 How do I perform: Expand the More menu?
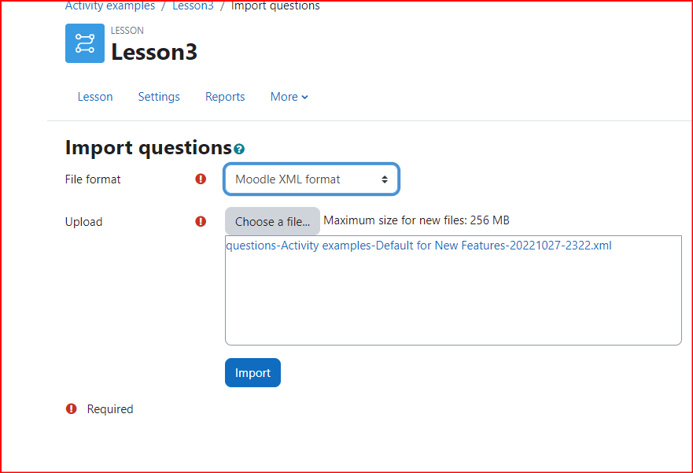pyautogui.click(x=289, y=97)
